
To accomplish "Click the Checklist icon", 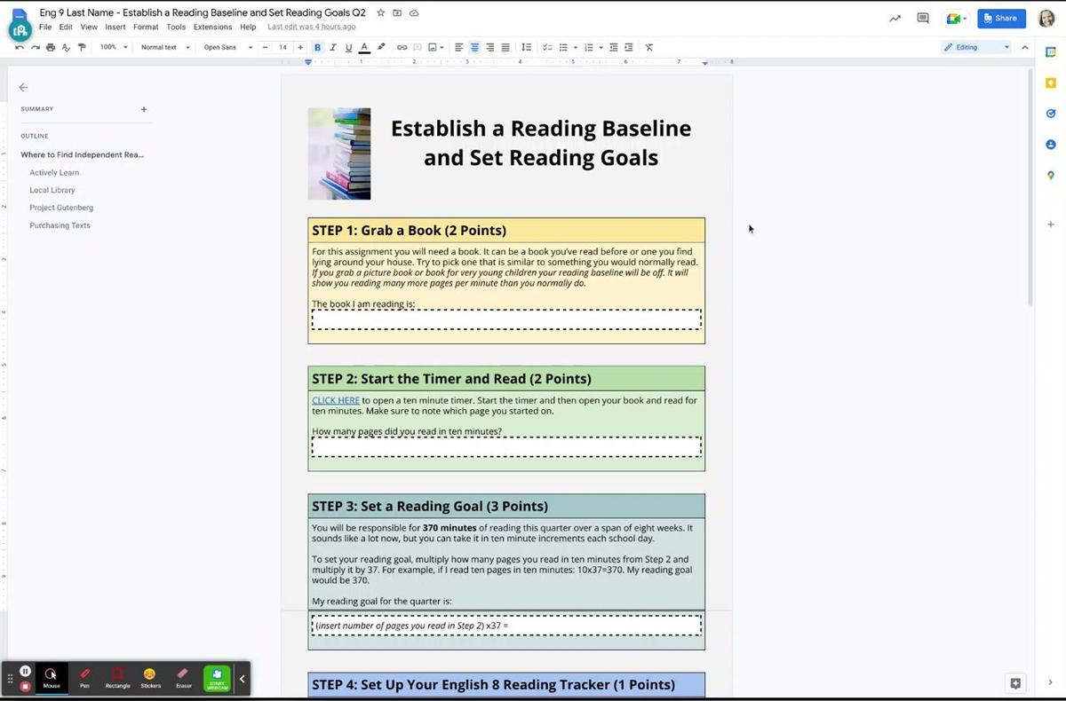I will (x=547, y=47).
